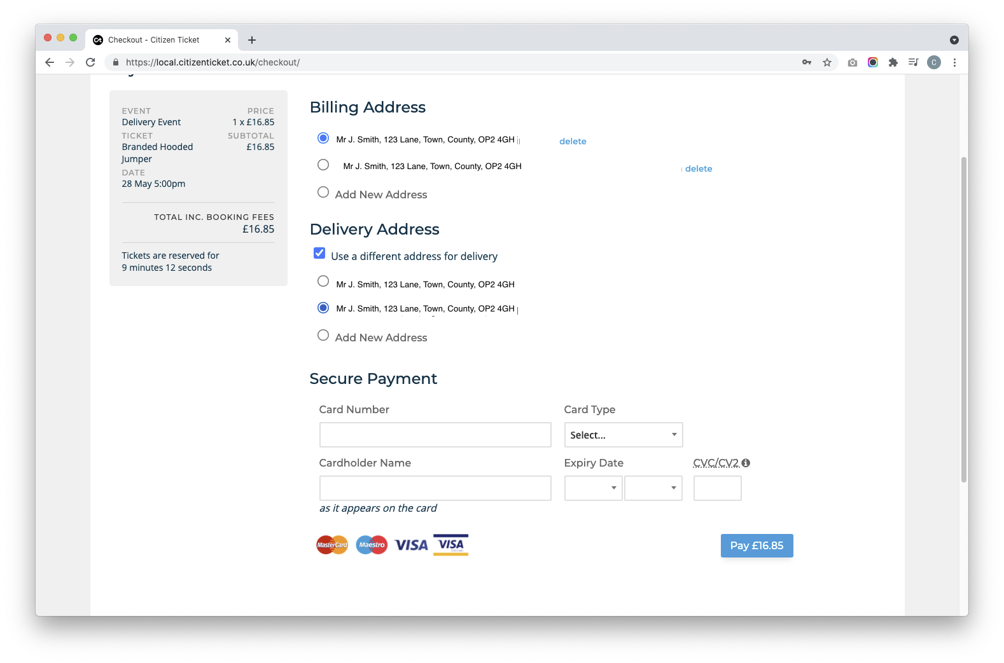
Task: Switch to the Checkout - Citizen Ticket tab
Action: (162, 40)
